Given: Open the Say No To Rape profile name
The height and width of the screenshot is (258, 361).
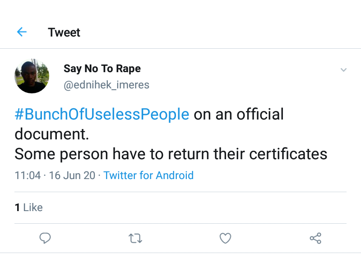Looking at the screenshot, I should [102, 69].
